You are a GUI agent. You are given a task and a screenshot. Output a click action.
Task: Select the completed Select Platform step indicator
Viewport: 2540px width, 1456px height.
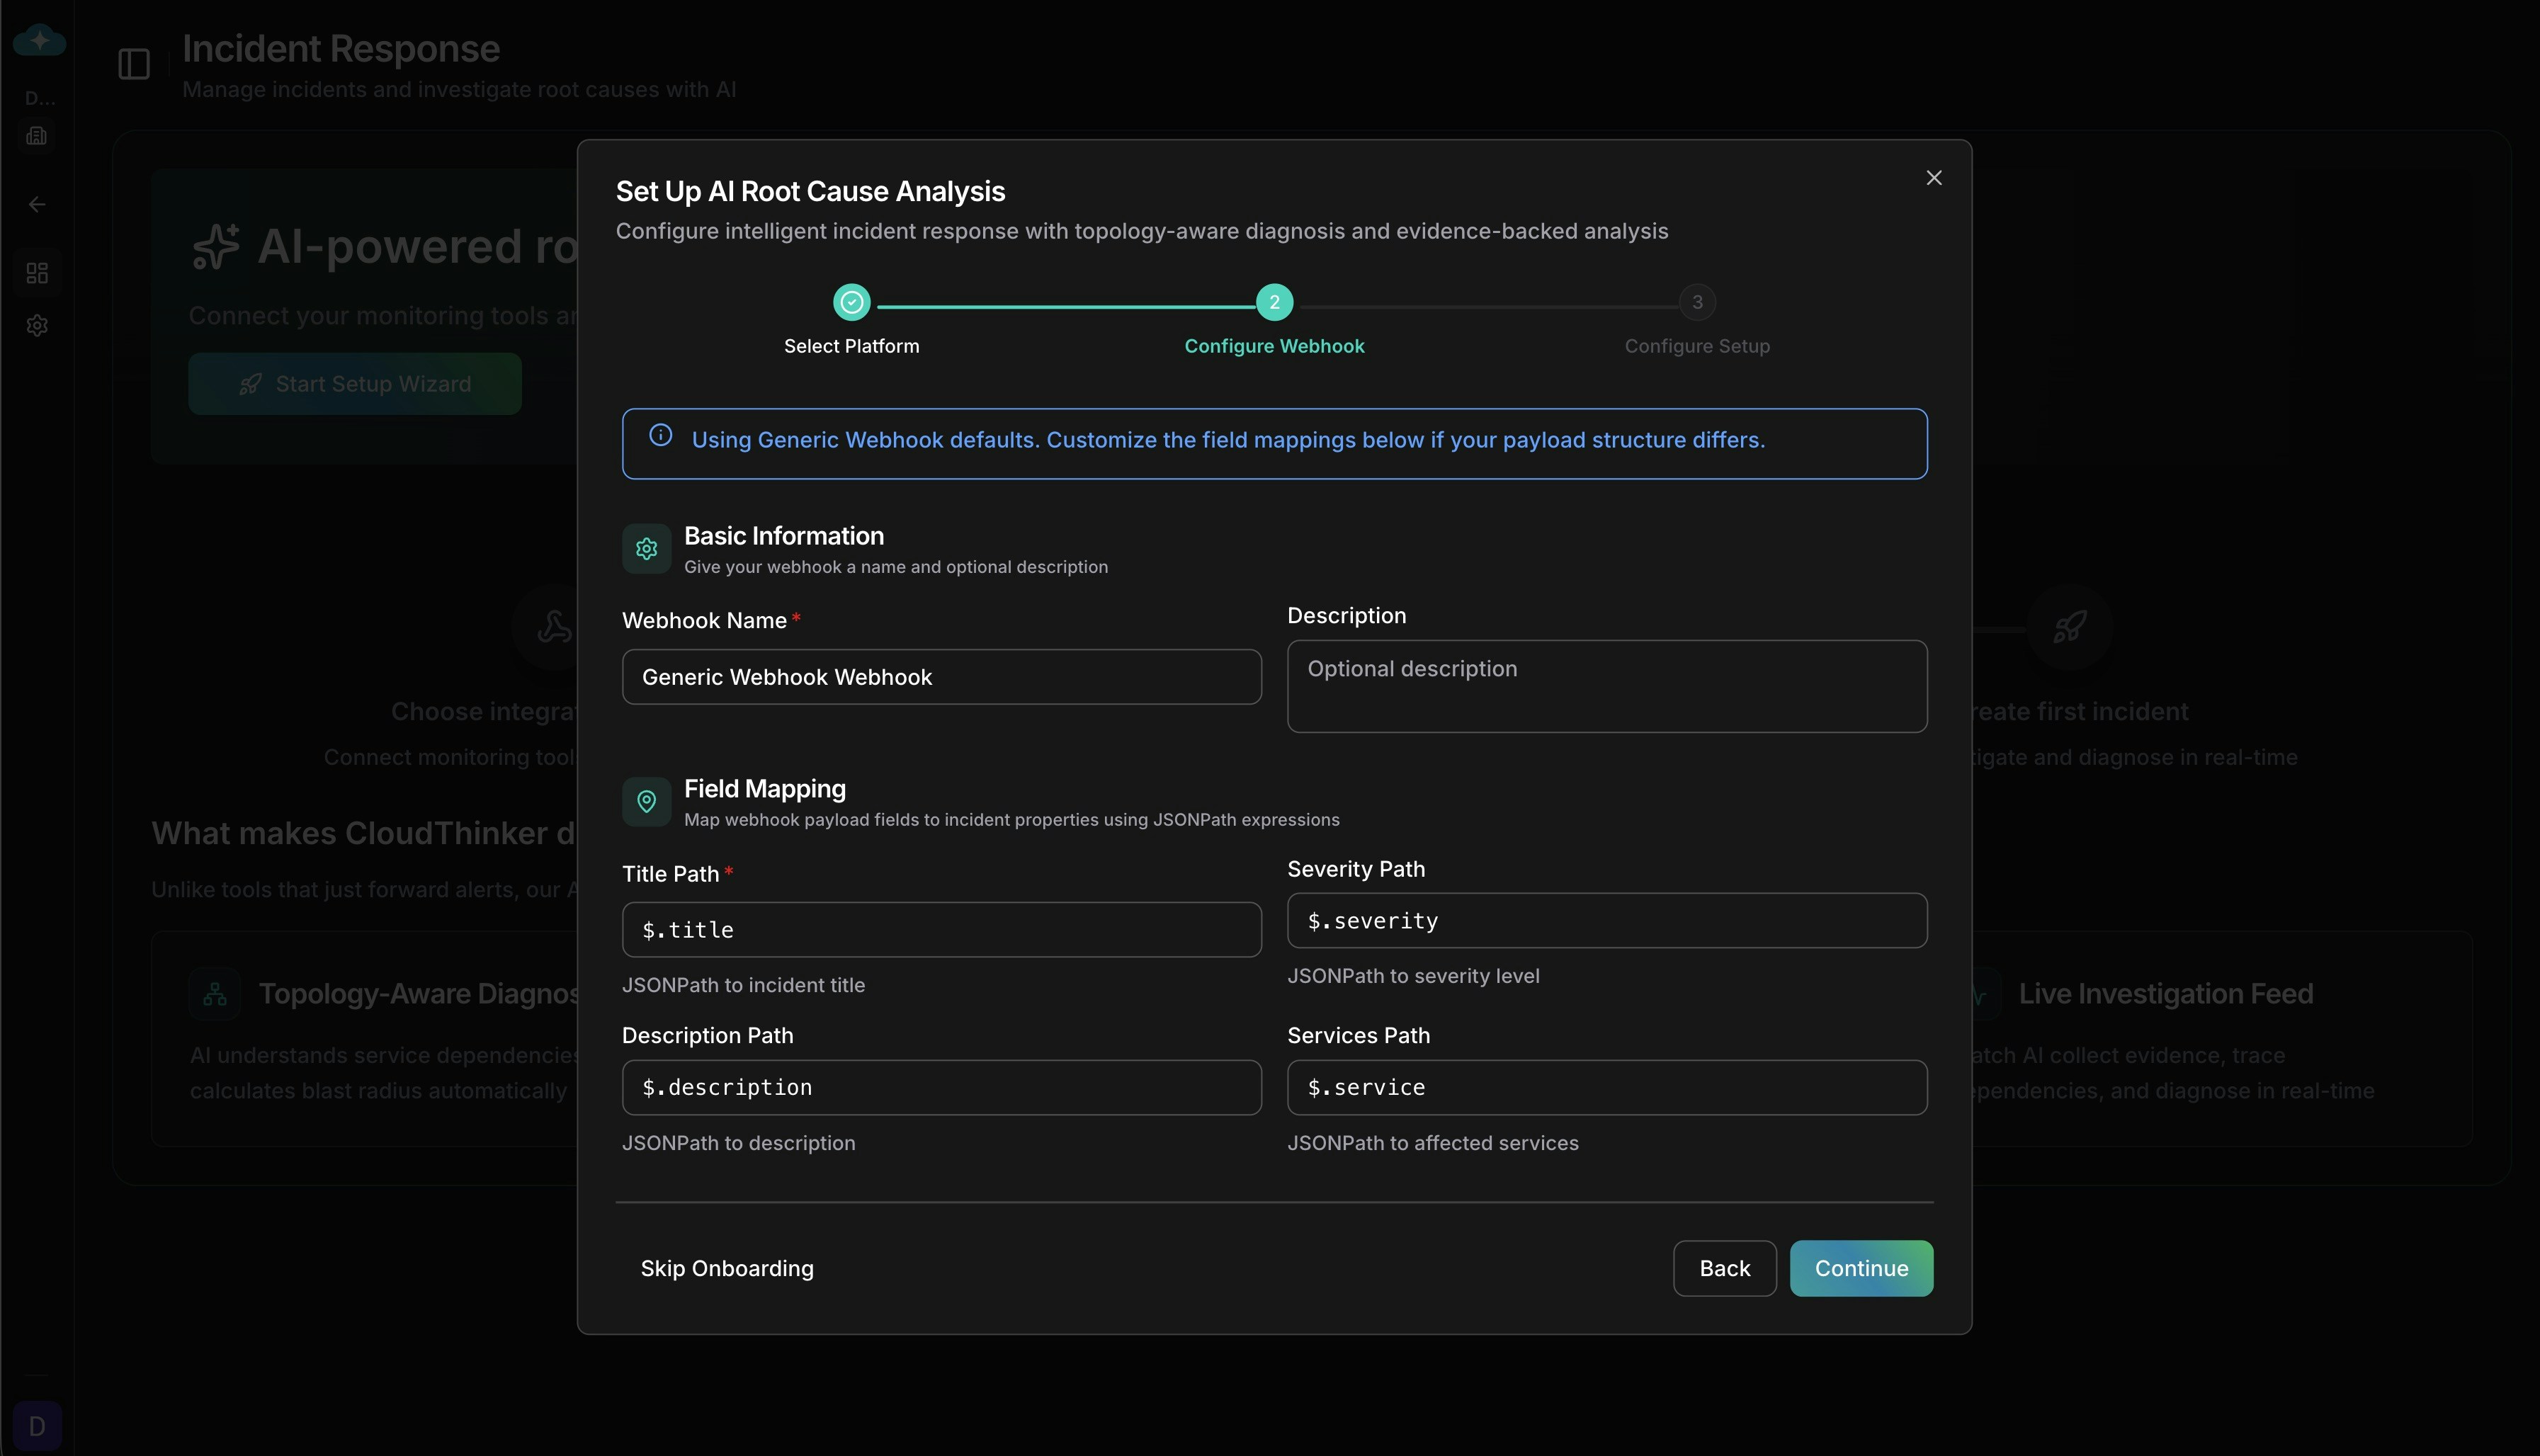point(851,302)
